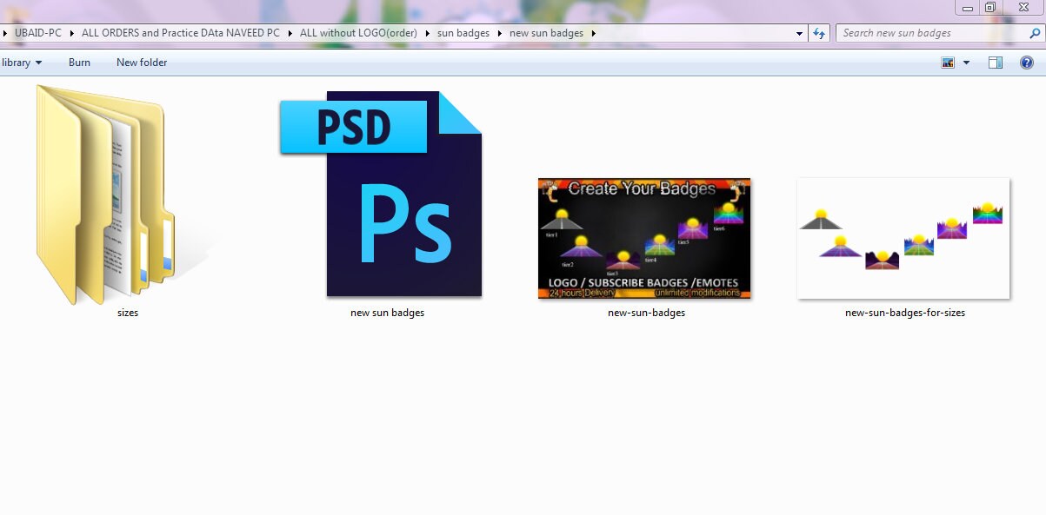Click the Burn toolbar command
Image resolution: width=1046 pixels, height=515 pixels.
(79, 62)
